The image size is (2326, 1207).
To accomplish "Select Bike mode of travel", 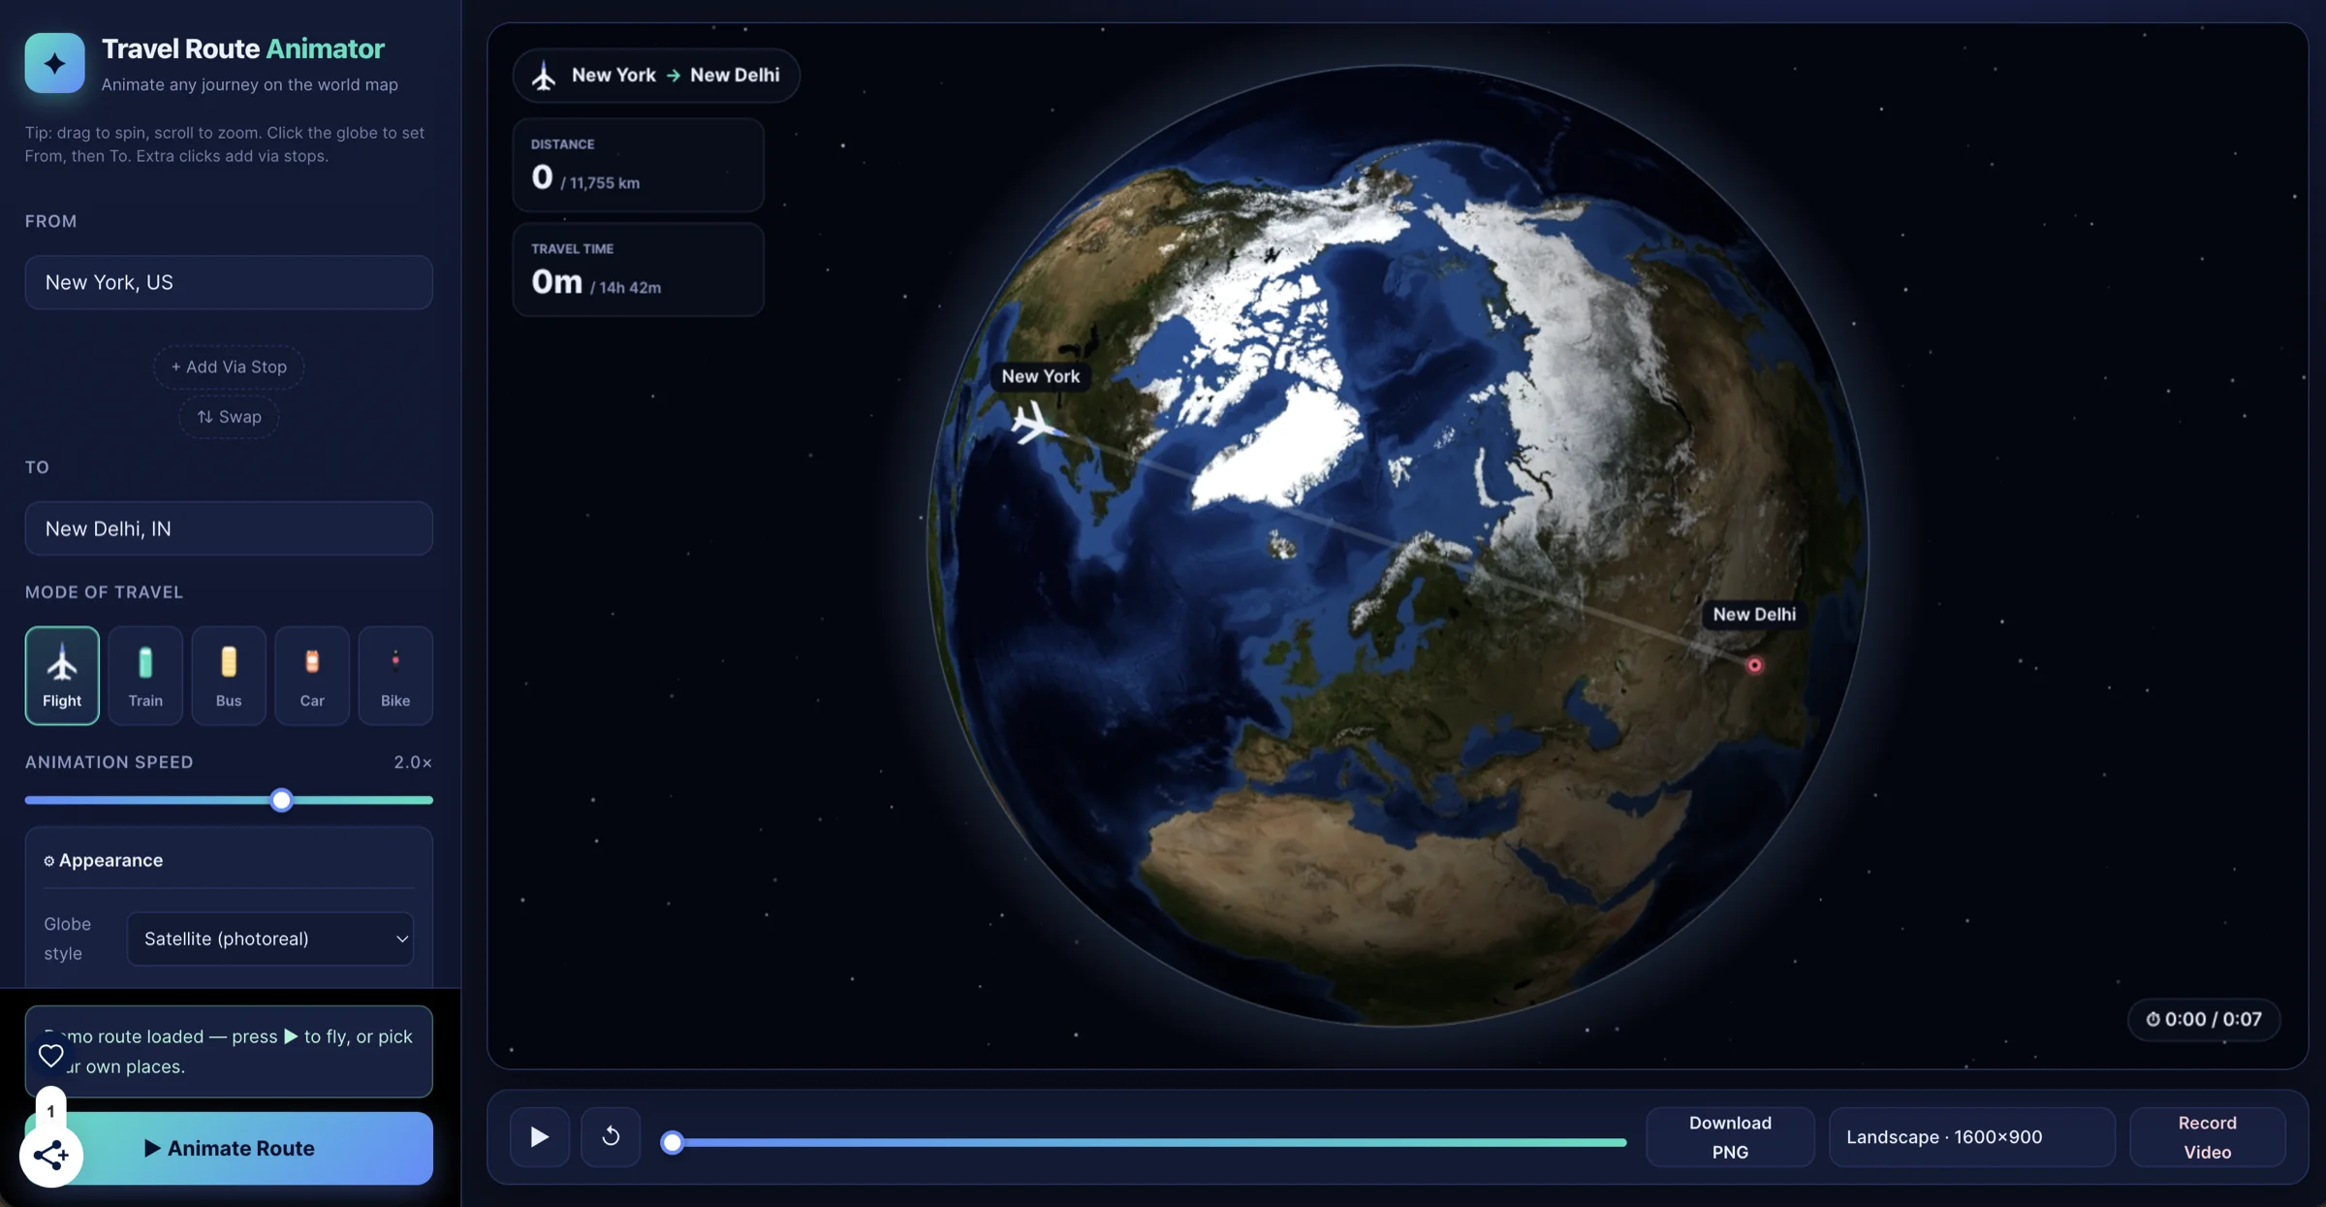I will tap(395, 676).
